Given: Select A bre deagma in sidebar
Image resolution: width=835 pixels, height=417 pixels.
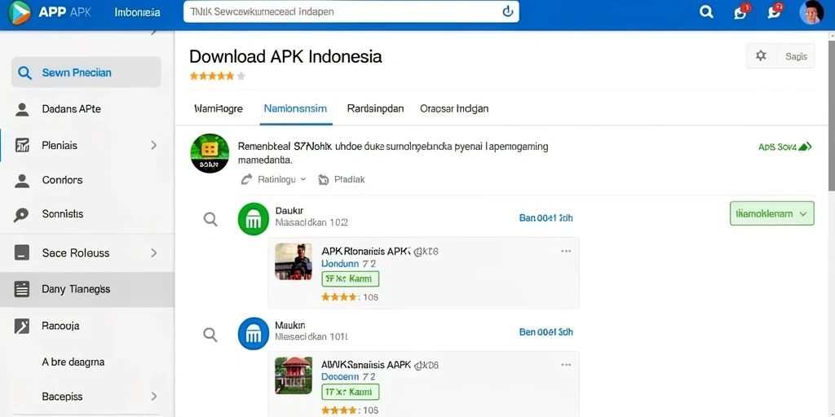Looking at the screenshot, I should click(x=73, y=362).
